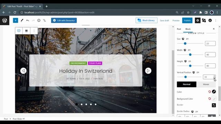Open the PostX blocks sidebar icon

[x=204, y=20]
